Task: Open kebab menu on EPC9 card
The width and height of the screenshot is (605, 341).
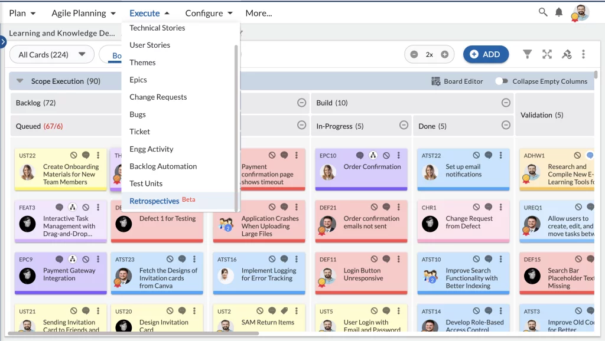Action: point(98,259)
